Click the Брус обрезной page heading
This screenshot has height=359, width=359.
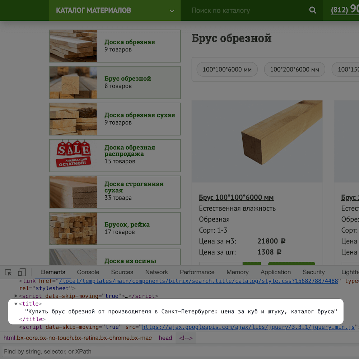coord(232,38)
